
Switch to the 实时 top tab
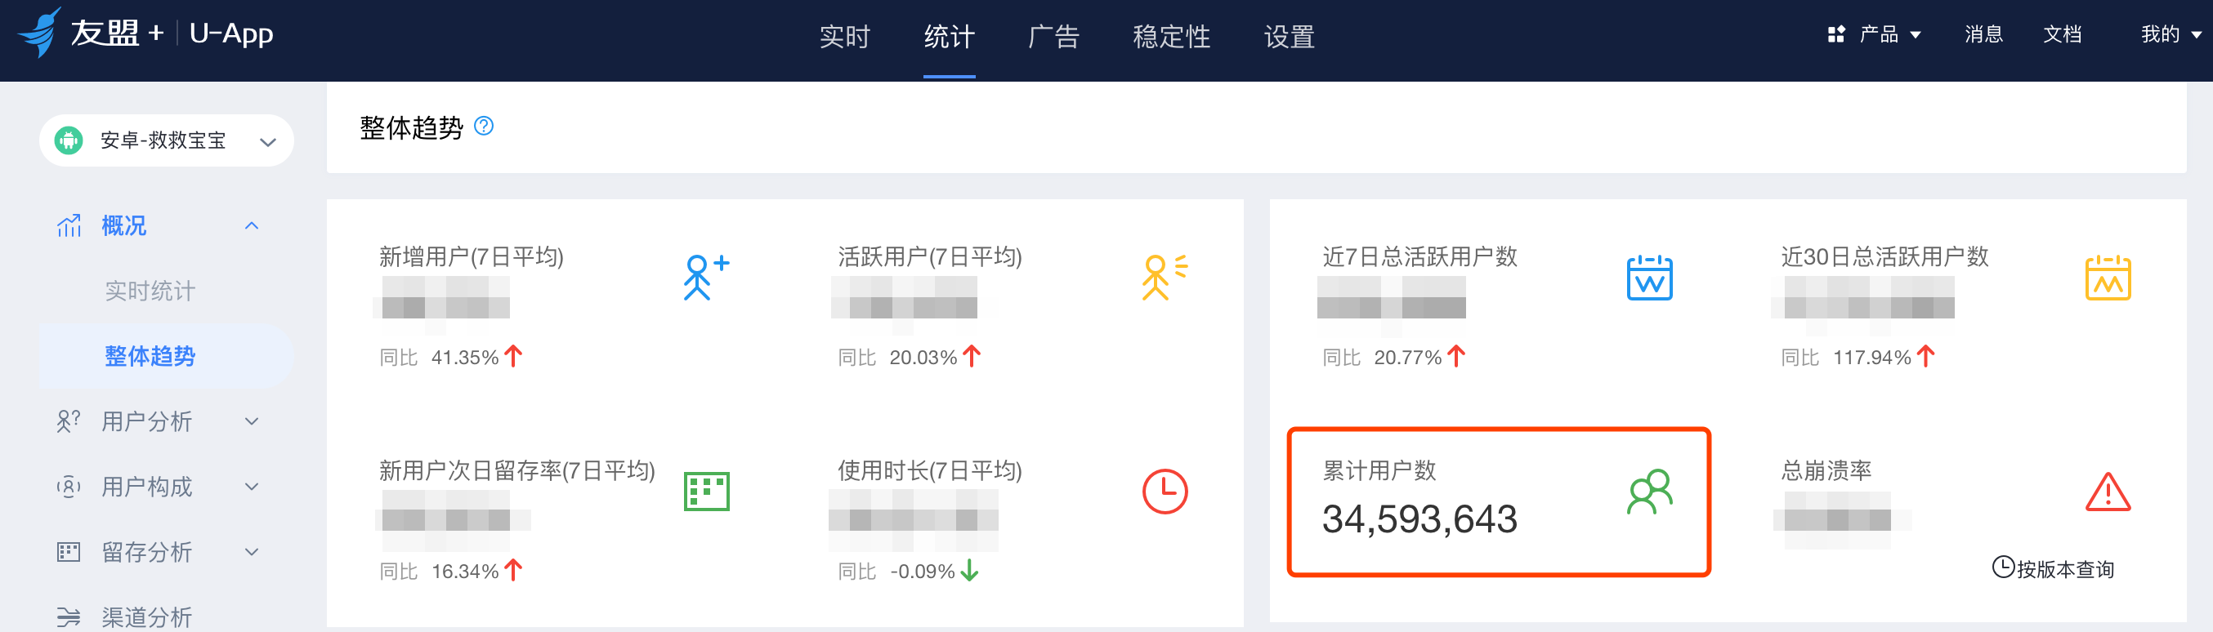click(x=843, y=36)
